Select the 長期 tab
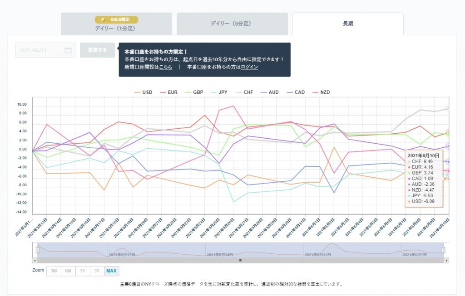Image resolution: width=465 pixels, height=296 pixels. (x=348, y=24)
